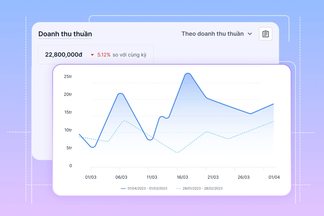Click the clipboard report icon button

click(266, 34)
